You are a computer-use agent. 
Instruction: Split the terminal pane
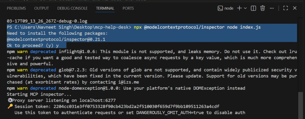pos(254,8)
